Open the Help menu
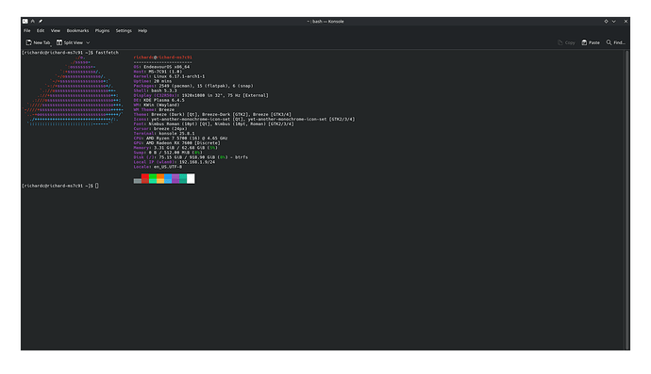 point(142,31)
